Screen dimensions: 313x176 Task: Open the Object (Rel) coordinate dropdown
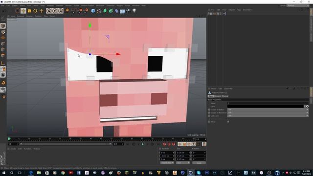[167, 163]
